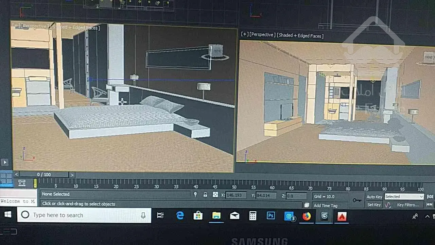The image size is (435, 245).
Task: Open the Selected key filter dropdown
Action: (404, 197)
